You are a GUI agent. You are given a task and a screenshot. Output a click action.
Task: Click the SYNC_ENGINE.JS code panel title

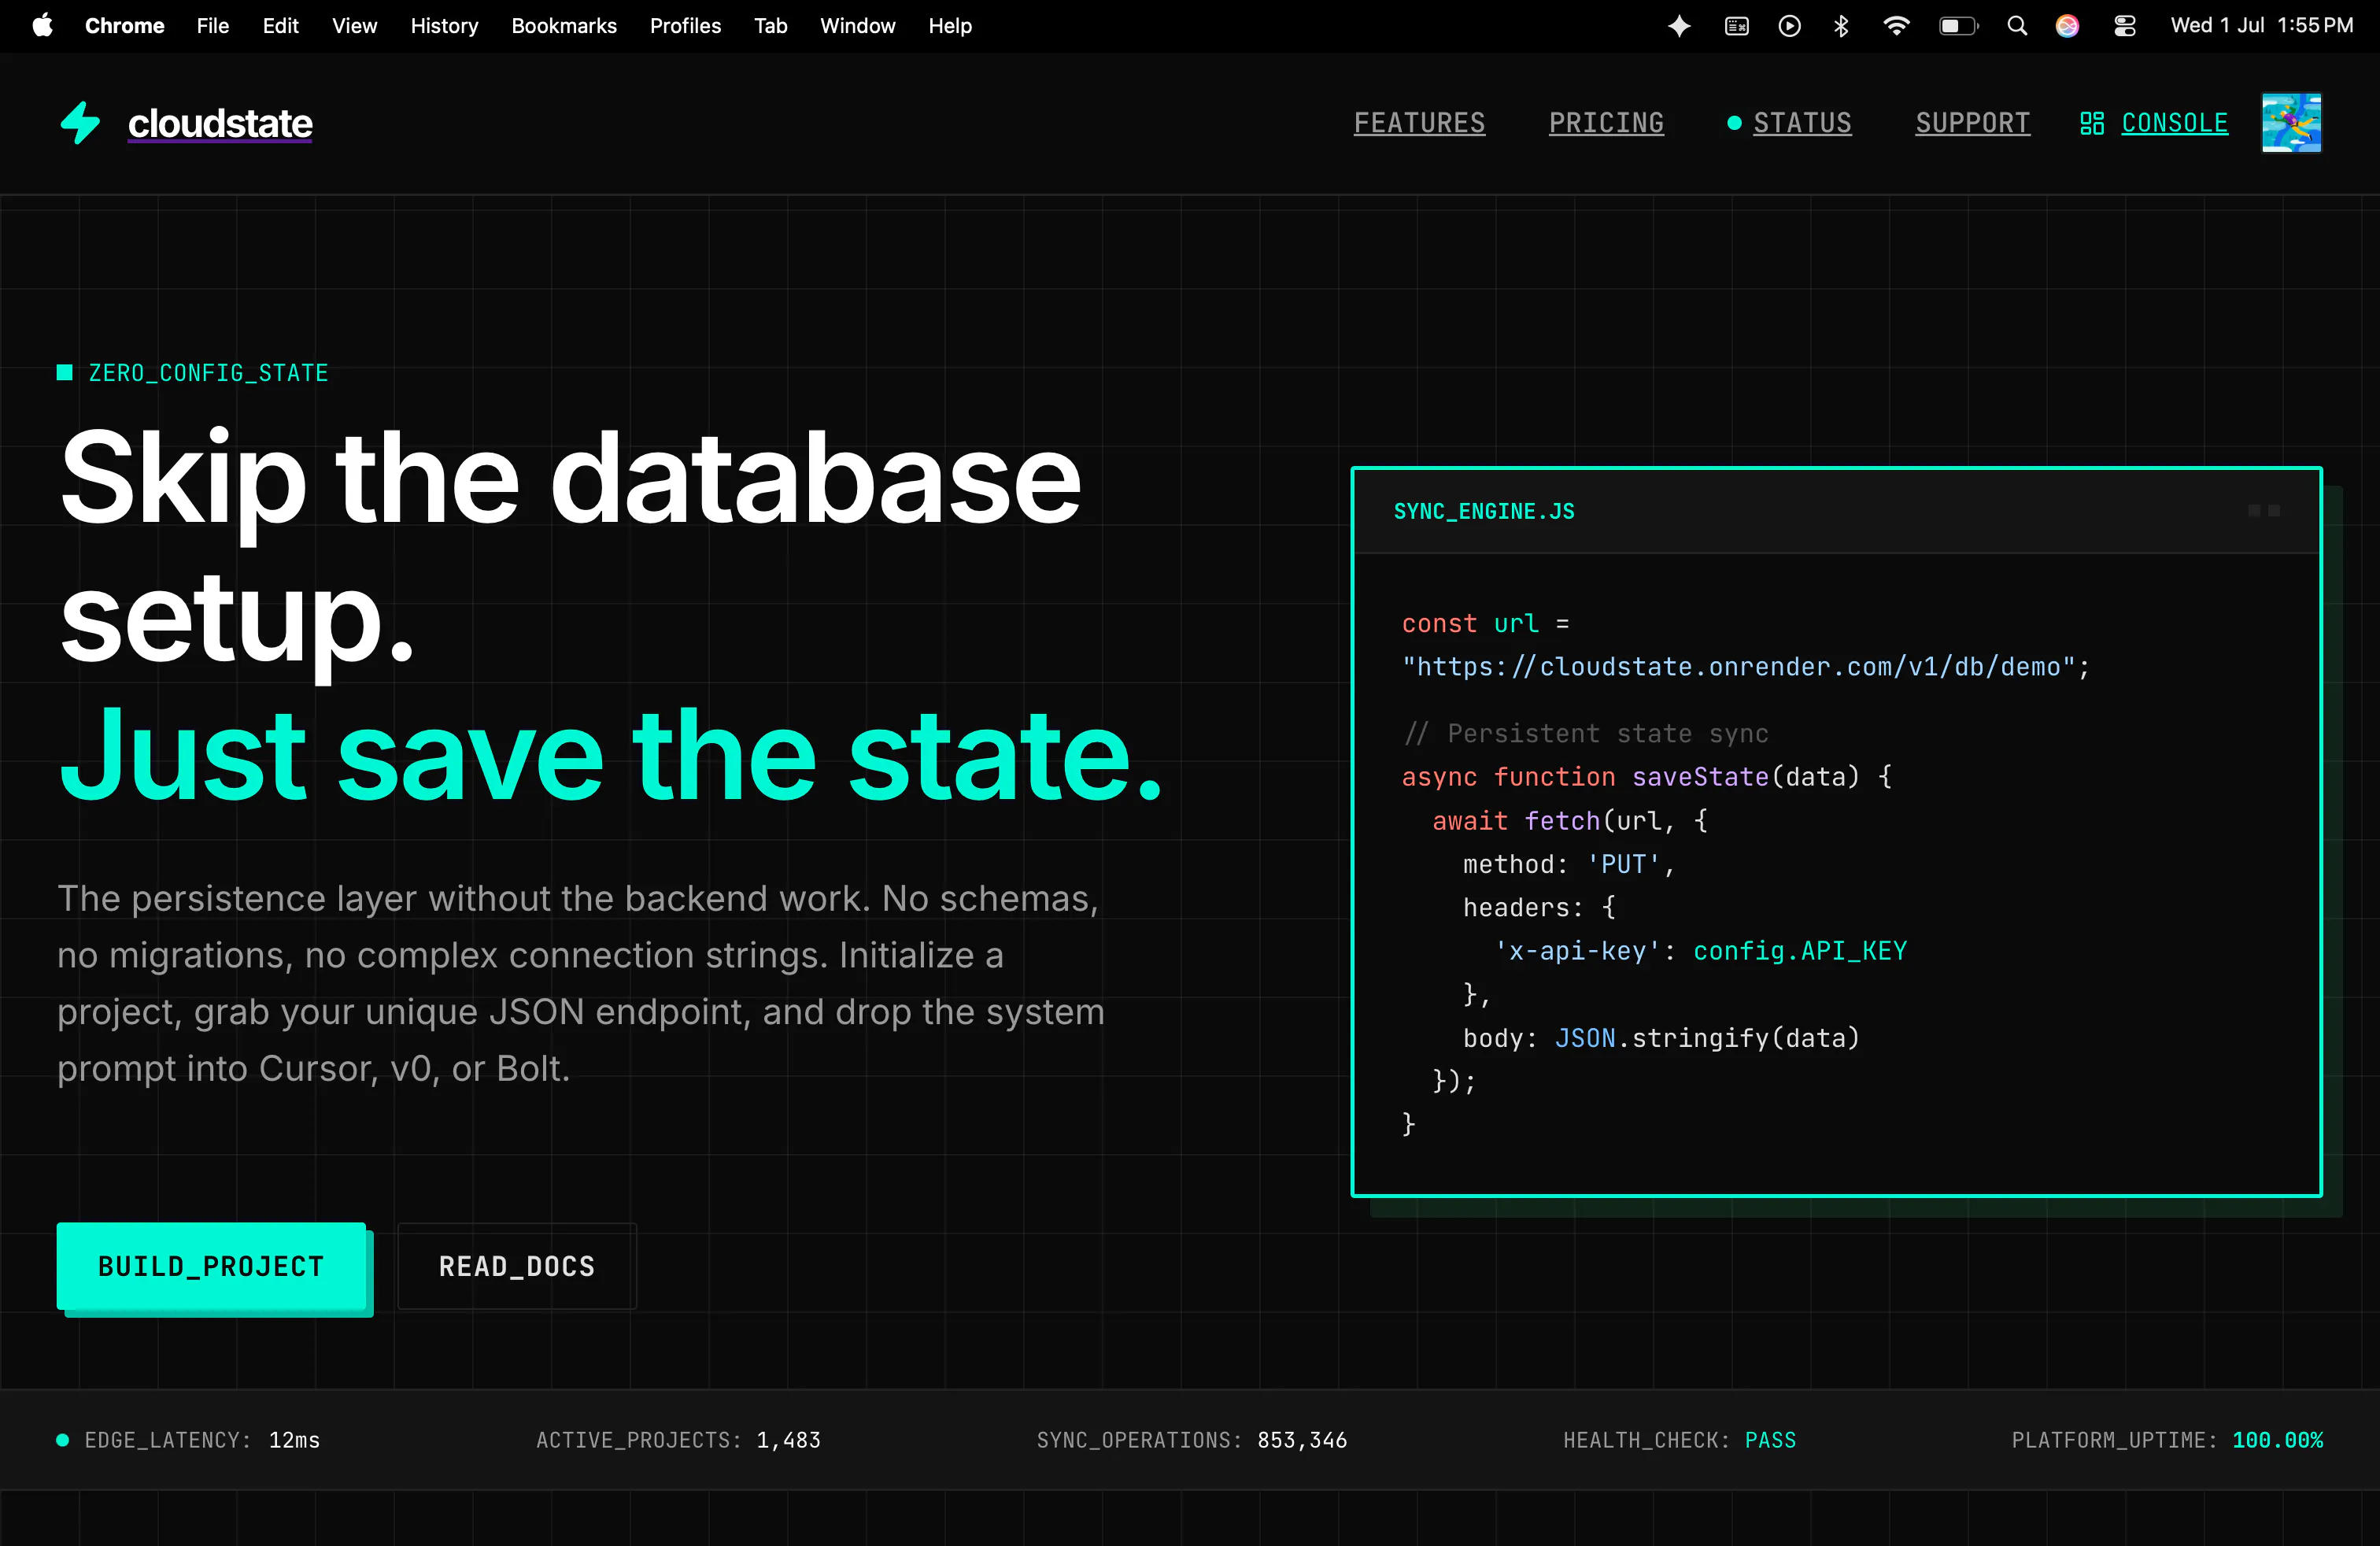coord(1484,511)
